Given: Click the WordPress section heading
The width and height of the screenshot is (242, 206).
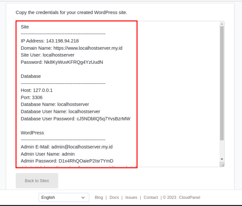Looking at the screenshot, I should 32,133.
